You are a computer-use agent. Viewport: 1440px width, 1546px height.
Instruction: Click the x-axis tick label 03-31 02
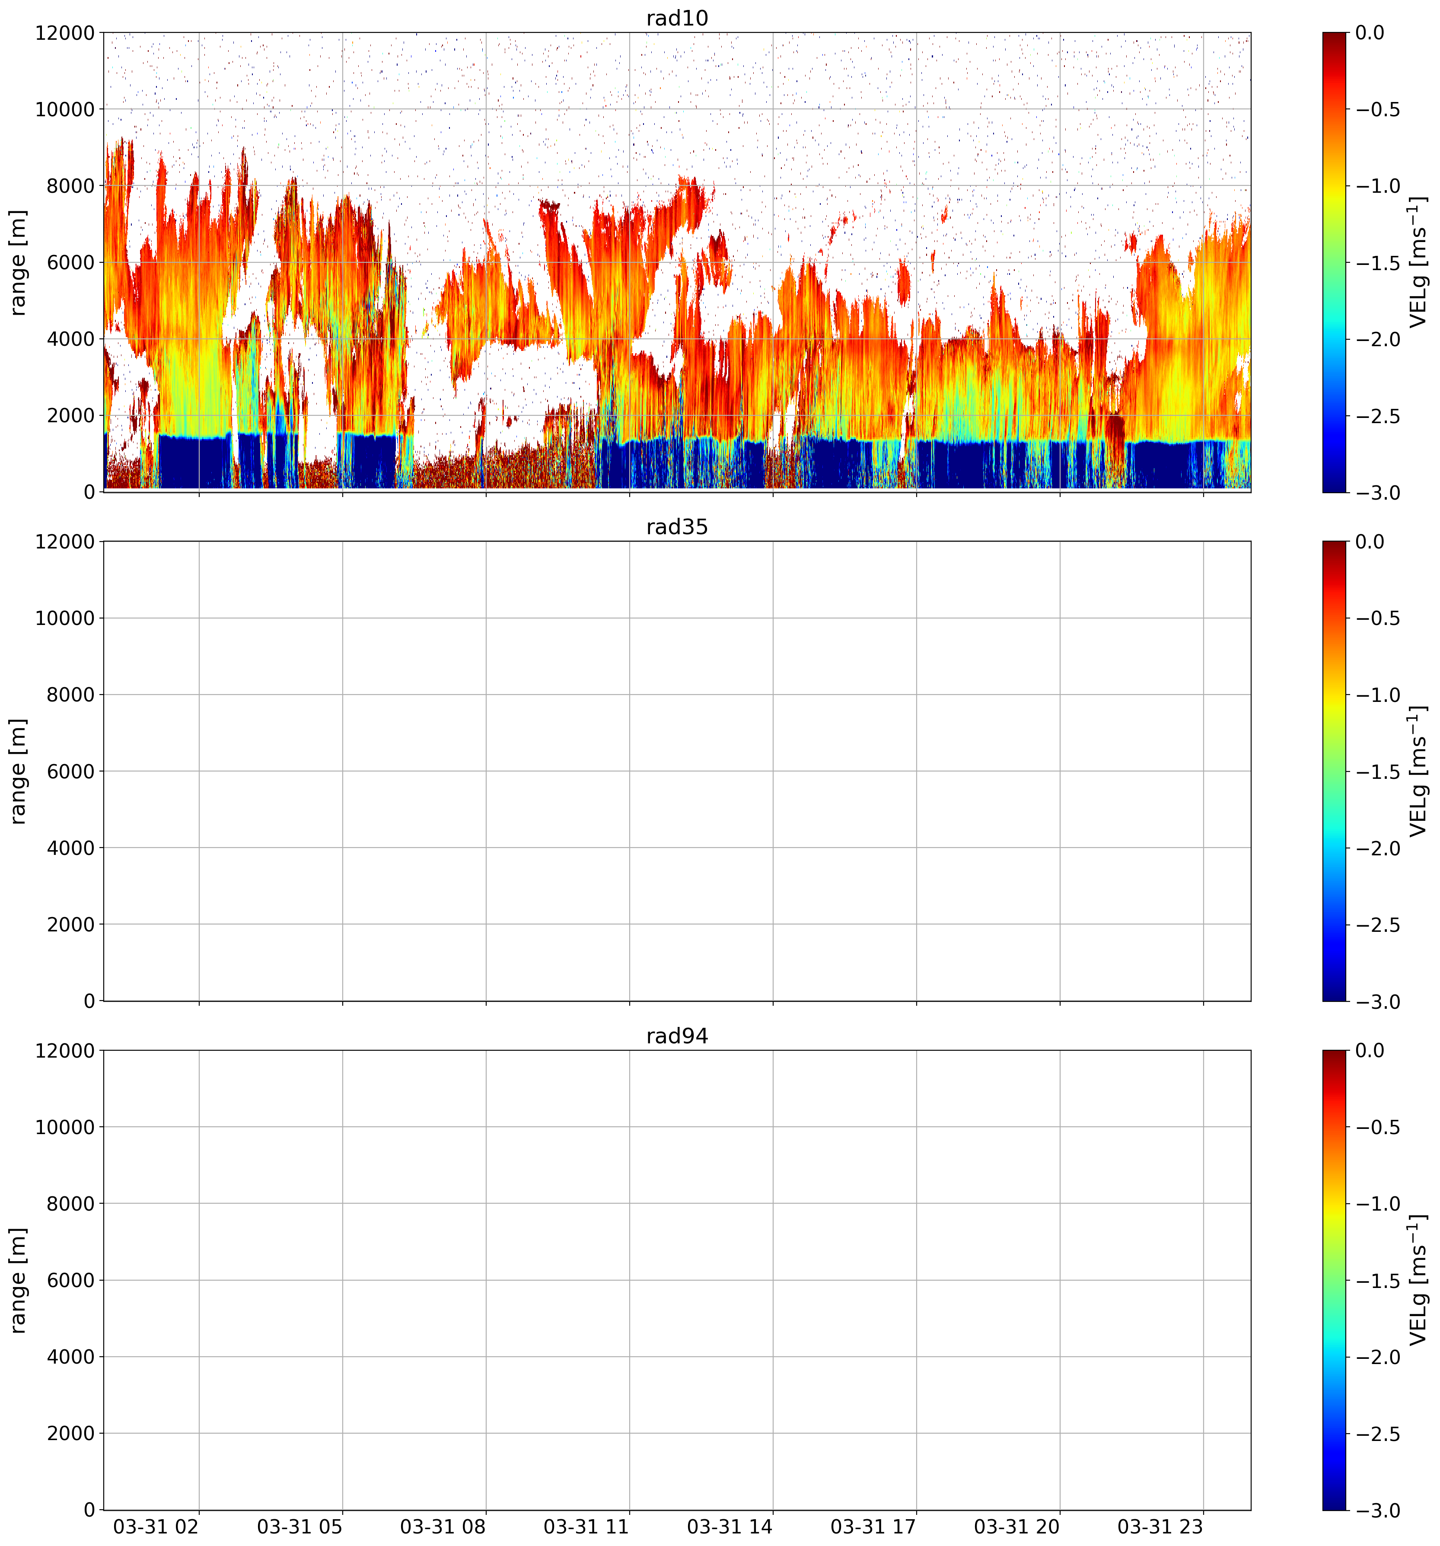156,1527
